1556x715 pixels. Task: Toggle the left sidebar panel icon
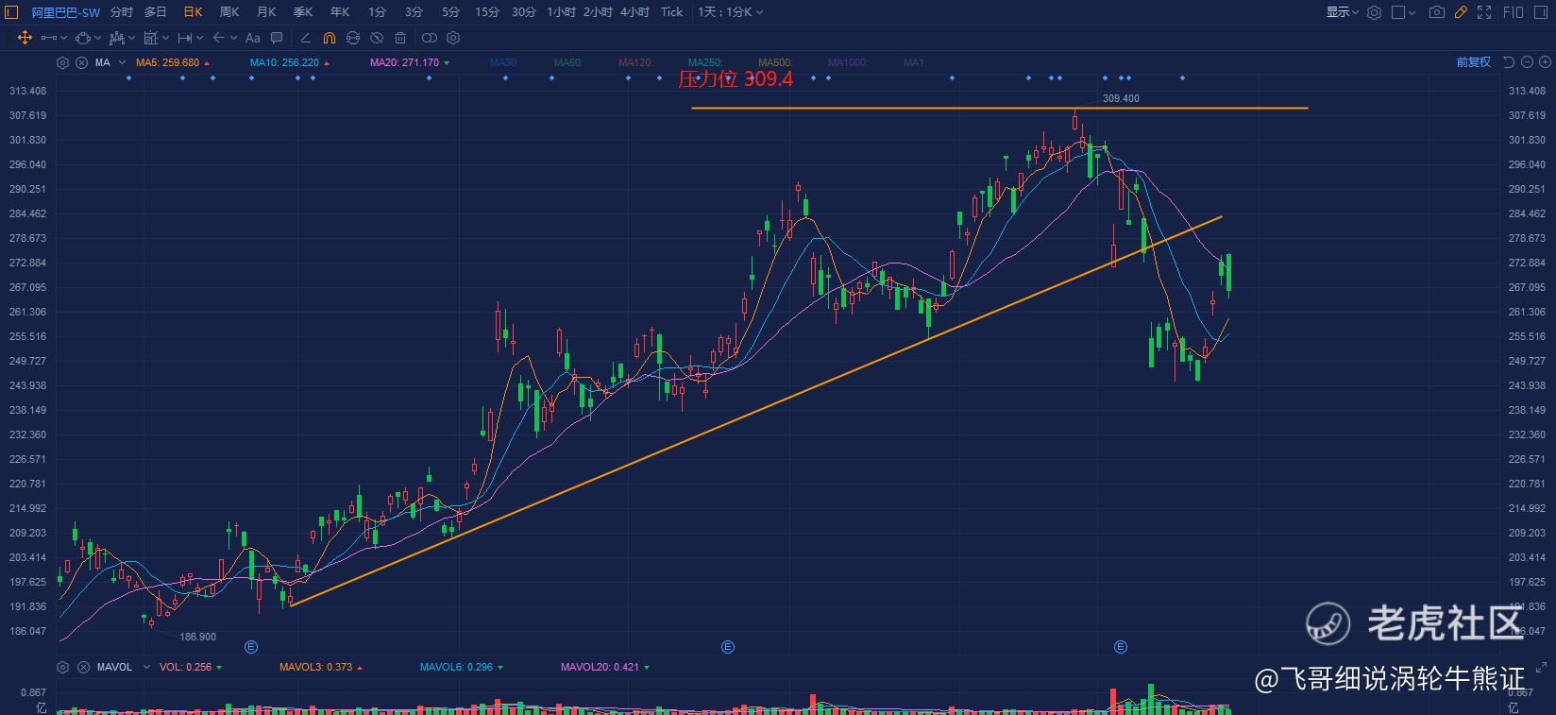click(x=10, y=12)
